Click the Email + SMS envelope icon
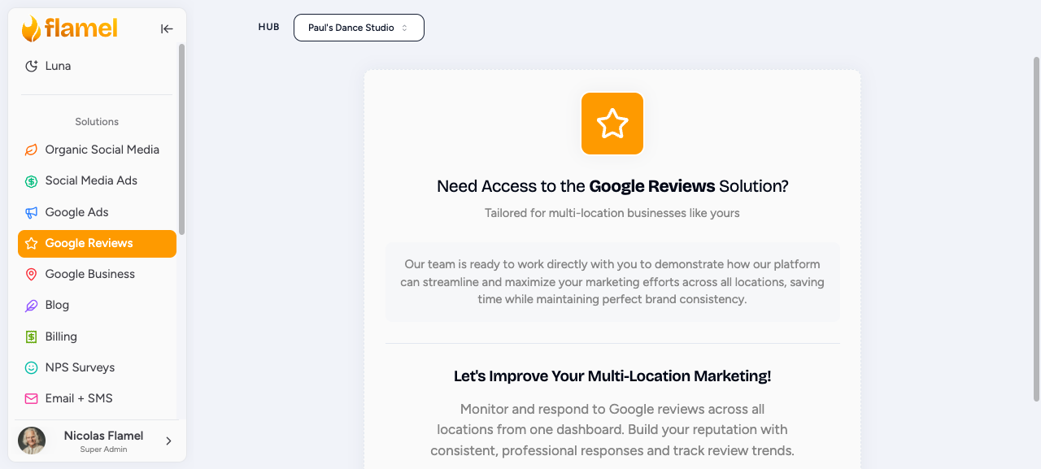 [x=32, y=399]
